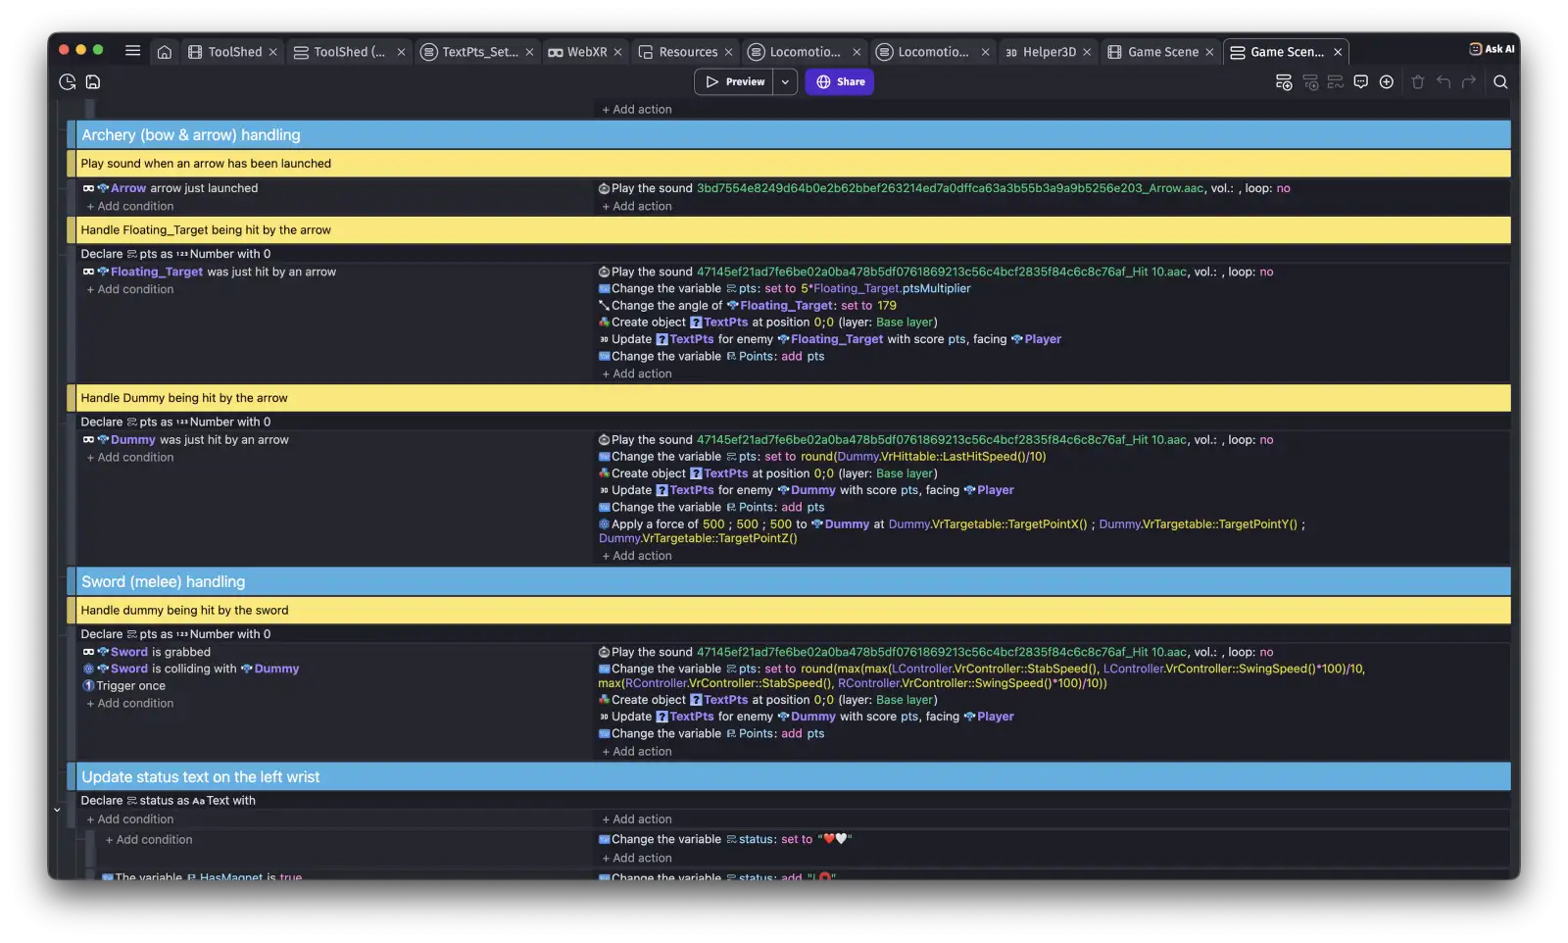Click 'Floating_Target was just hit by an arrow' condition
Viewport: 1568px width, 943px height.
point(210,273)
